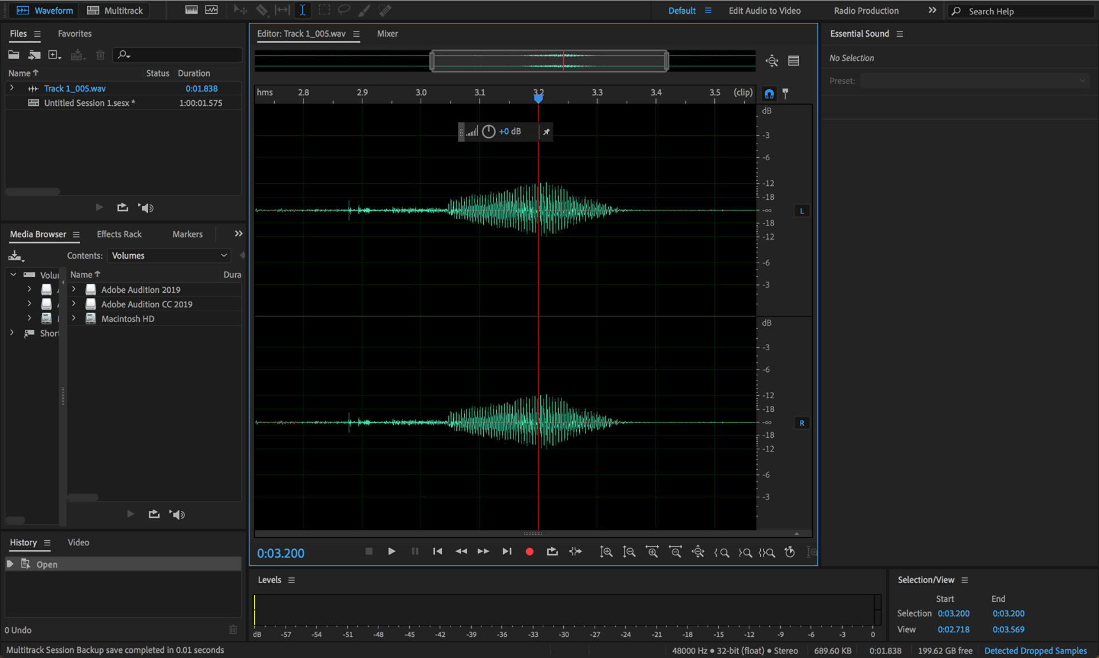Open the Essential Sound panel menu
This screenshot has width=1099, height=658.
(900, 34)
